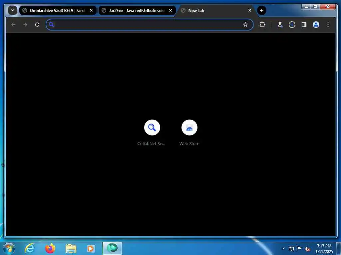Open the Windows Start menu
Screen dimensions: 341x255
coord(9,248)
